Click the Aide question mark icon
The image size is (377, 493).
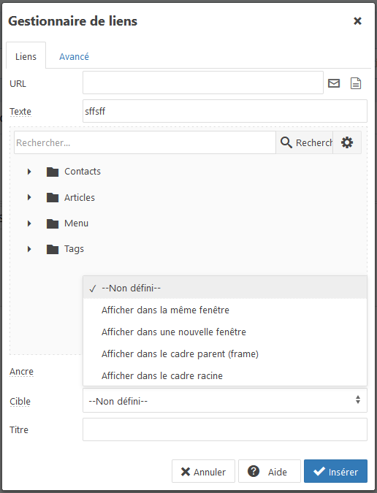click(x=254, y=471)
